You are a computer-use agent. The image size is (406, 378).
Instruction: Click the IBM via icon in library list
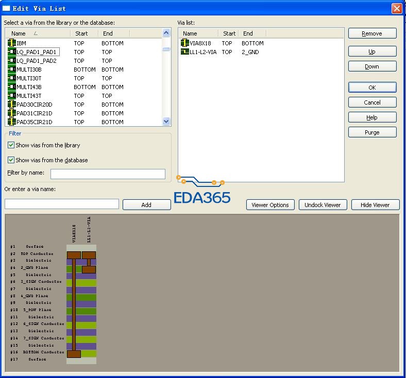click(11, 43)
